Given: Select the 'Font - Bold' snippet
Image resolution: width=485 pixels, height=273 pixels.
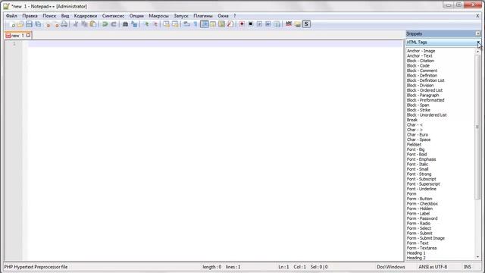Looking at the screenshot, I should pos(417,155).
